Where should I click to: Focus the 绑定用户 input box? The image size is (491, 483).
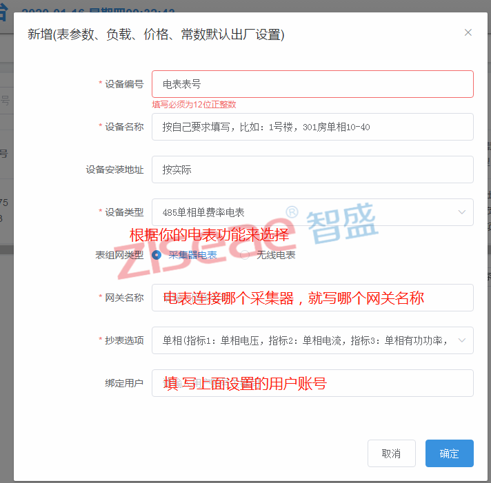pos(312,383)
